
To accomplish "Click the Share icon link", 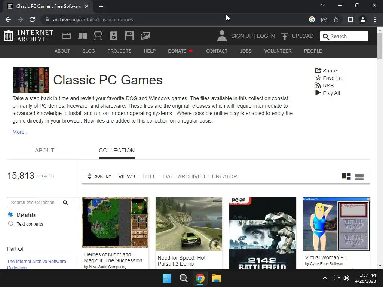I will (326, 71).
